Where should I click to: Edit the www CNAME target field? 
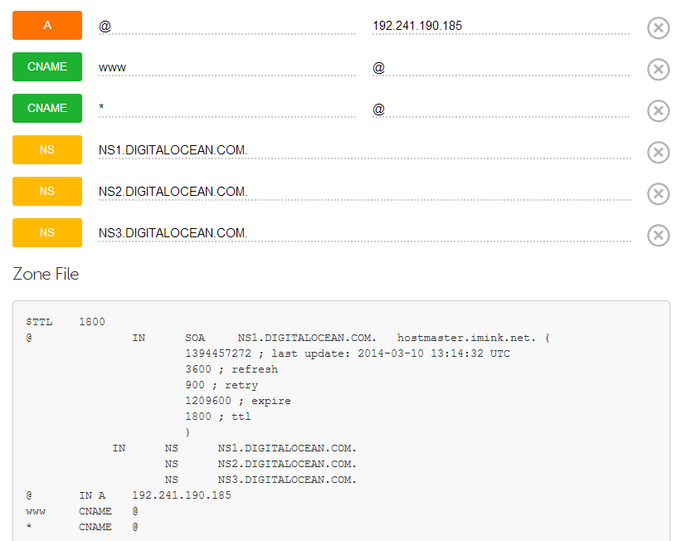pos(500,67)
